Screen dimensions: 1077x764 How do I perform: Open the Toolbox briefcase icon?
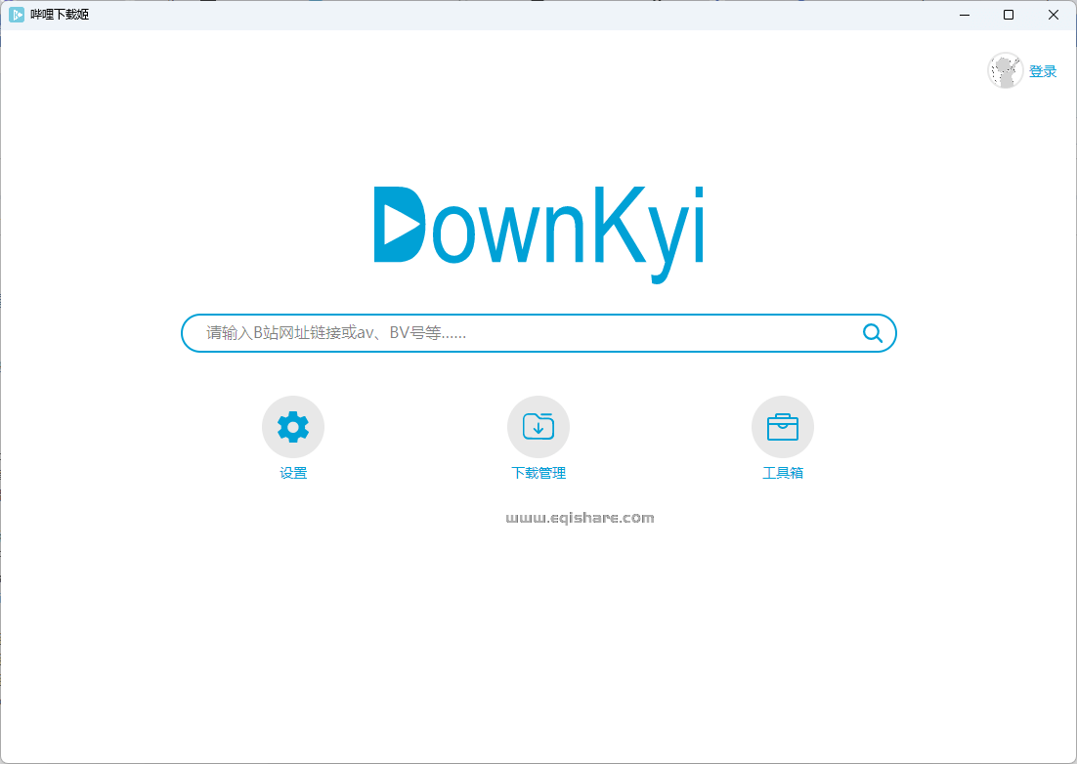coord(783,426)
